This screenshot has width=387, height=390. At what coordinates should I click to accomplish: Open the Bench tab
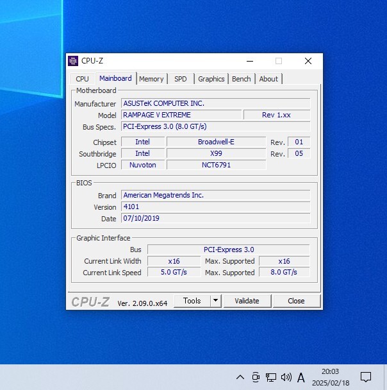tap(241, 79)
